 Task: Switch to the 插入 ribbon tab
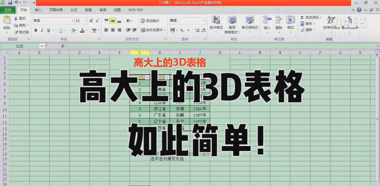click(38, 10)
